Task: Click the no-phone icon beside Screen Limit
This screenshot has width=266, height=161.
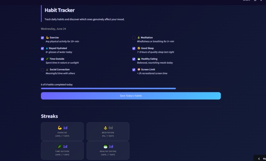Action: [139, 69]
